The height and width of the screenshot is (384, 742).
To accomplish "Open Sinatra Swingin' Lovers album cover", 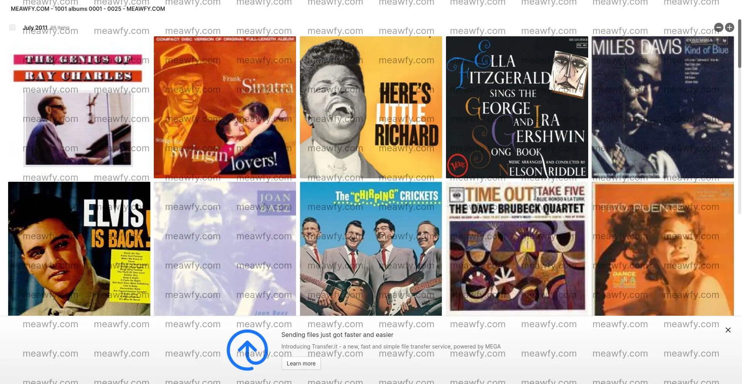I will click(225, 107).
